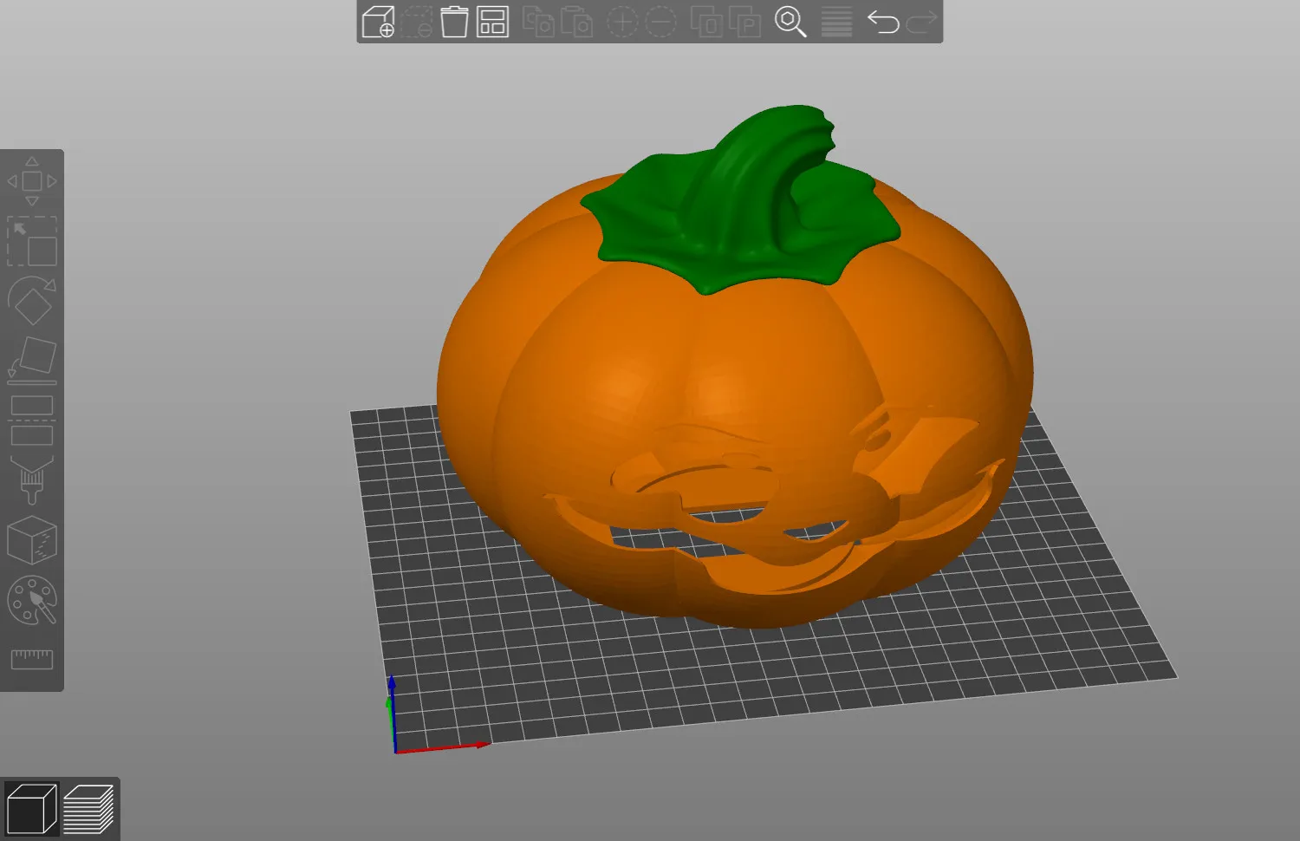The width and height of the screenshot is (1300, 841).
Task: Split the model to parts
Action: click(x=744, y=22)
